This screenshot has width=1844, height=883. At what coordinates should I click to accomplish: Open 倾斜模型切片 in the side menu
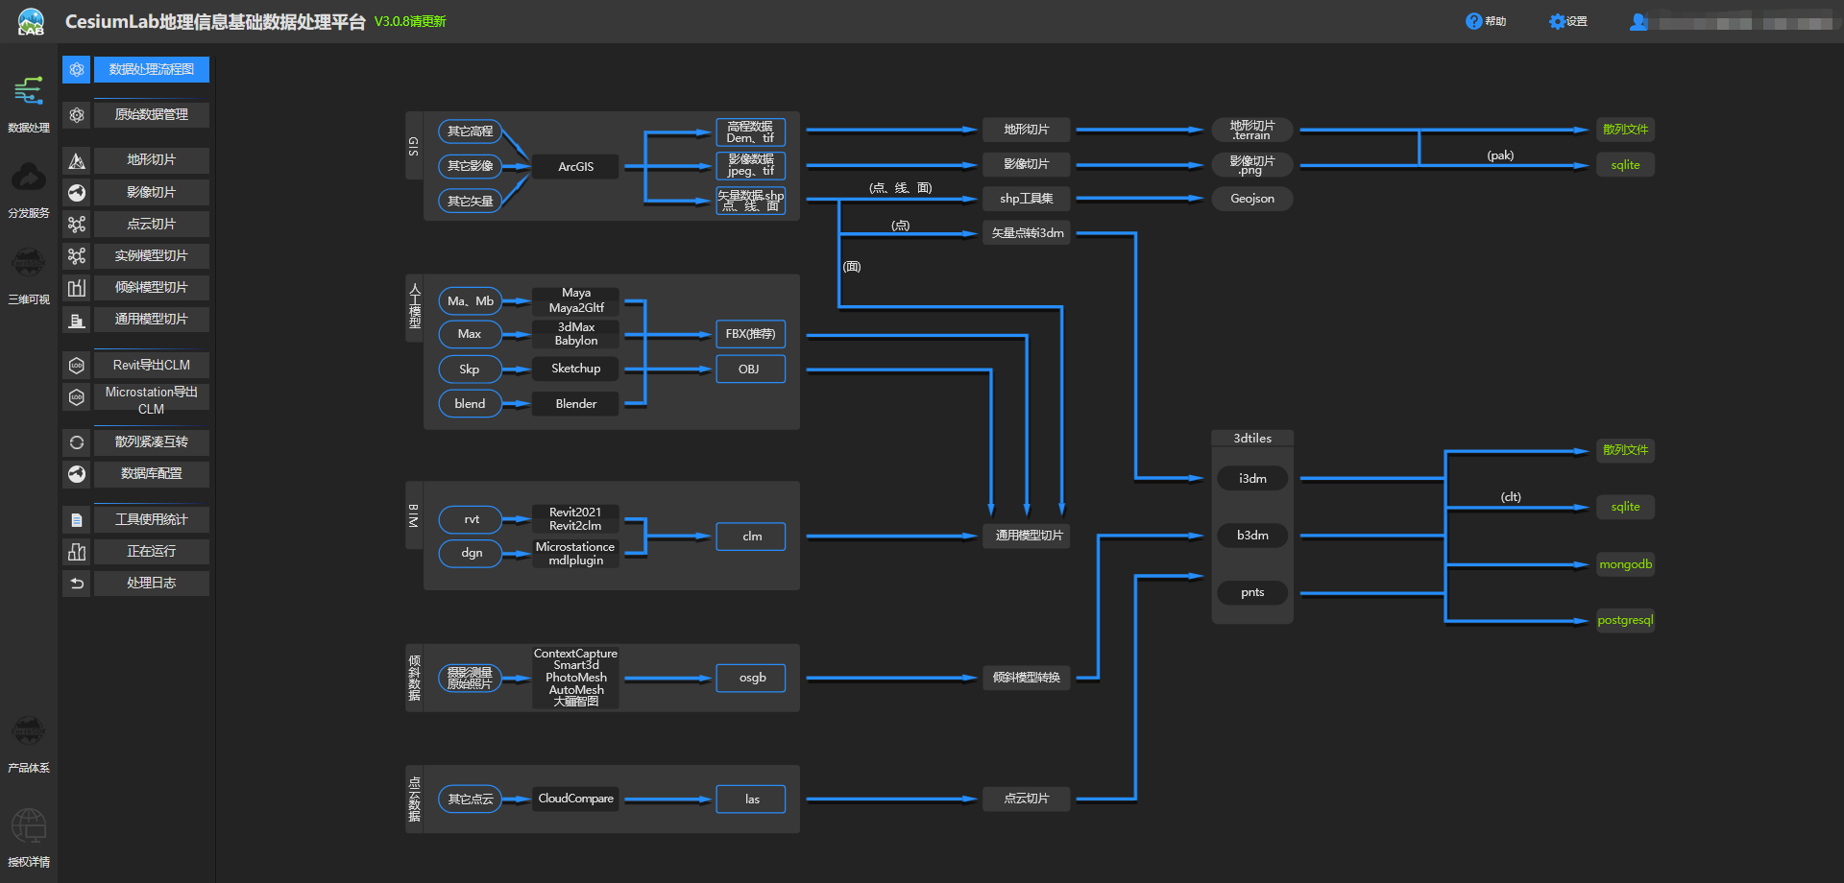152,288
